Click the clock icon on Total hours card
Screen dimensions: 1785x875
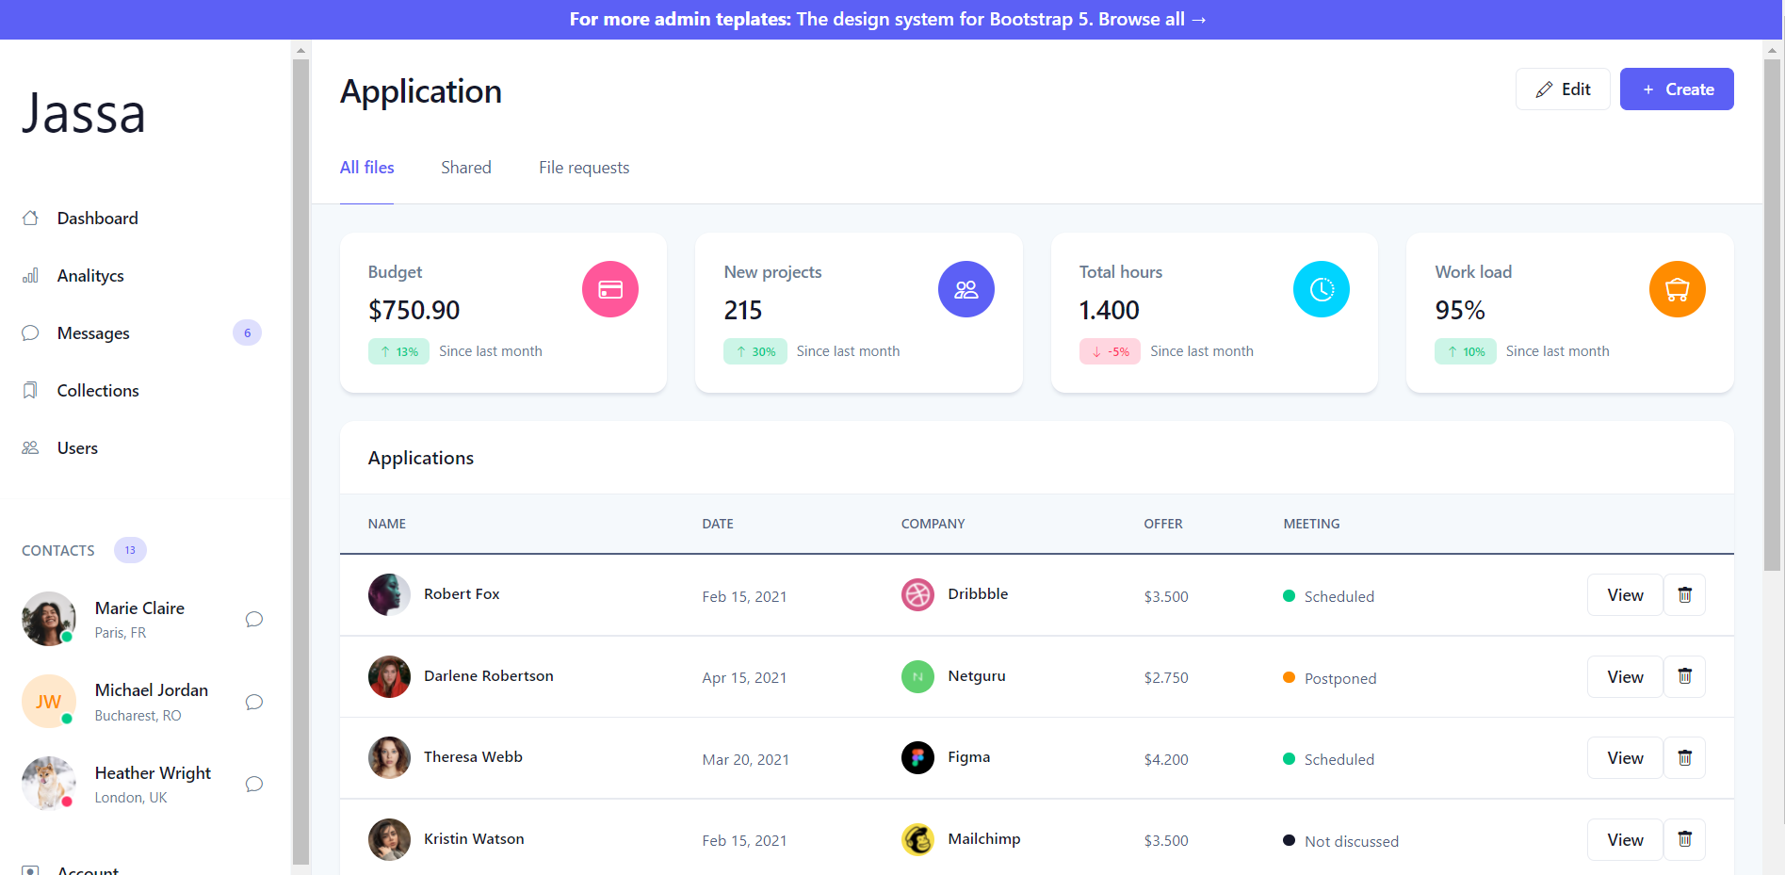[1322, 289]
